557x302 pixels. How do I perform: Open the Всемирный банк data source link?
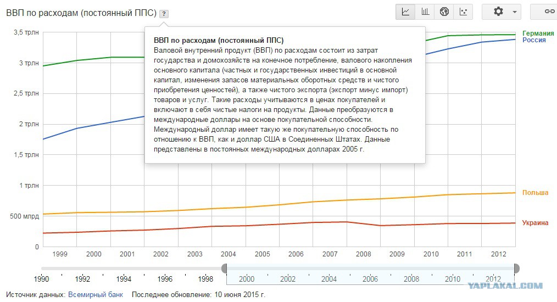coord(96,294)
